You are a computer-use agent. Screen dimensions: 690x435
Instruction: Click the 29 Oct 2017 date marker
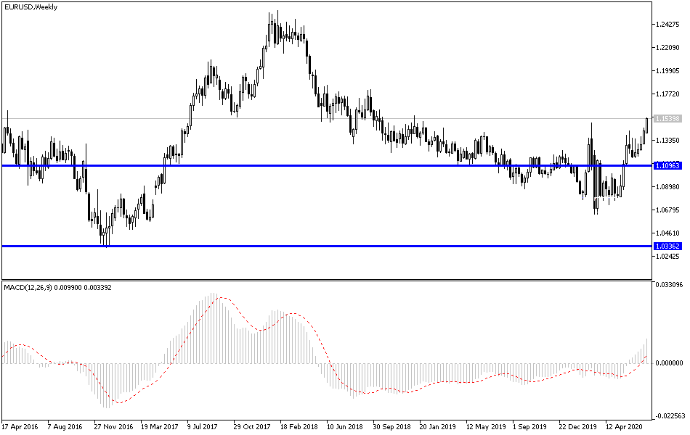click(x=251, y=426)
